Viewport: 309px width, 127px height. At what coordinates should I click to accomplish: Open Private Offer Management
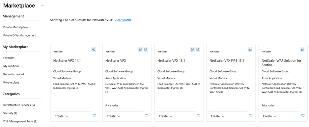pyautogui.click(x=20, y=36)
